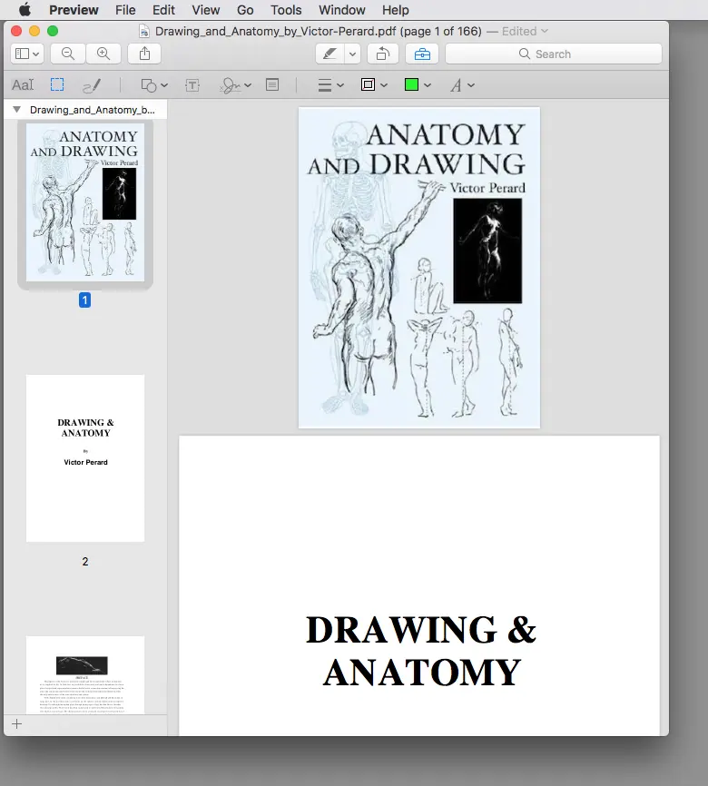Collapse the Drawing_and_Anatomy document disclosure triangle
The width and height of the screenshot is (708, 786).
coord(16,110)
